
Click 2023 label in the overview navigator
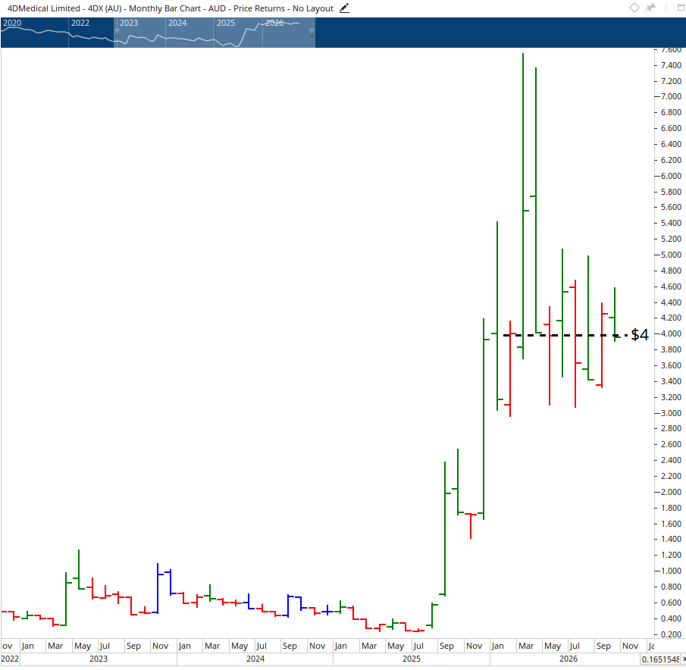[129, 23]
